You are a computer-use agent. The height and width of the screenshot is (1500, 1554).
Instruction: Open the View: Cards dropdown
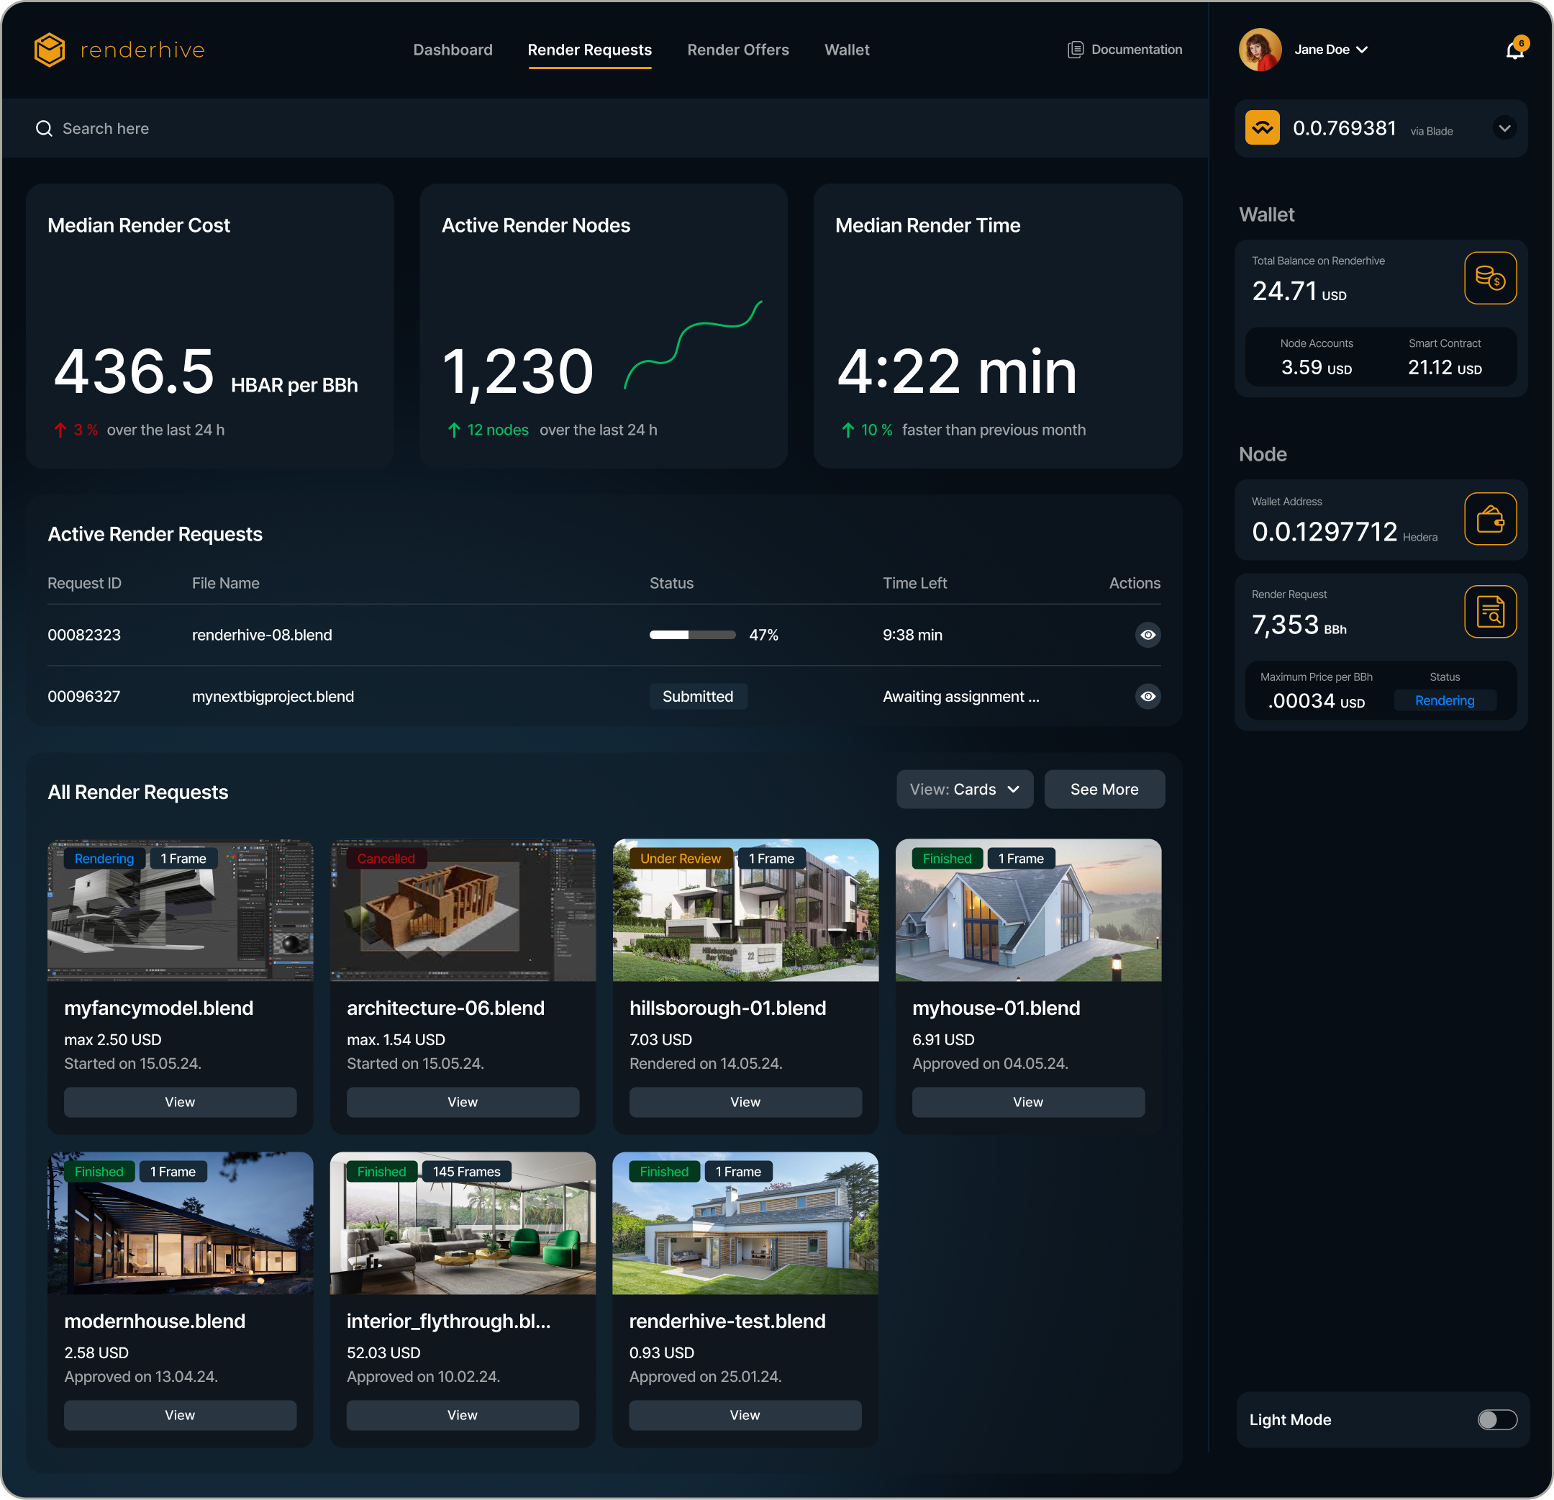pyautogui.click(x=964, y=790)
